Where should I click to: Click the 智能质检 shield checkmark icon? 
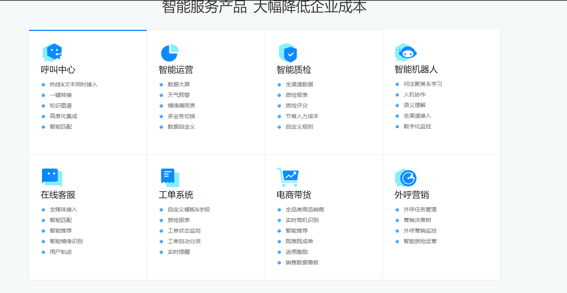pyautogui.click(x=288, y=53)
